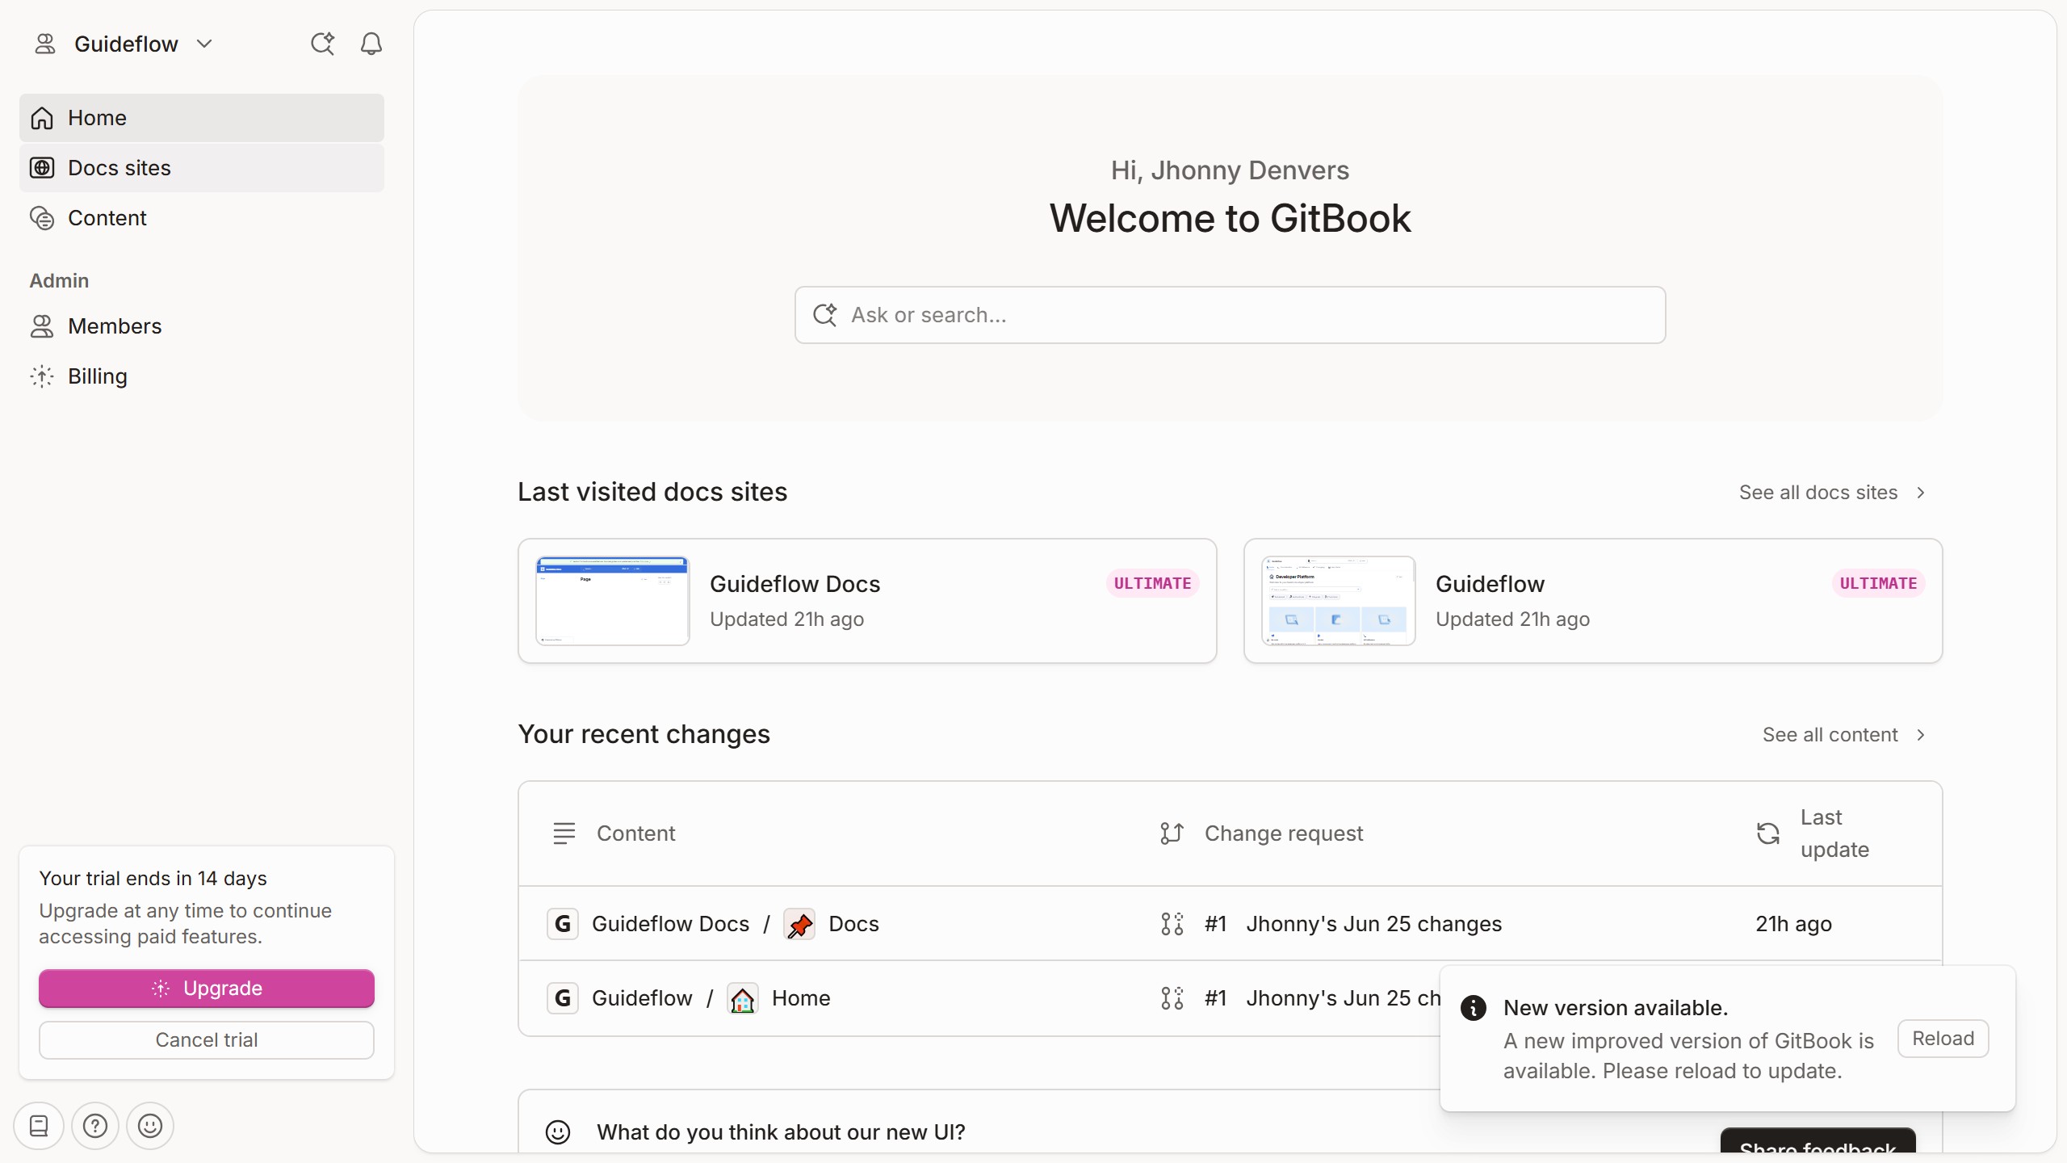
Task: Click Updated 21h ago under Guideflow Docs
Action: coord(786,619)
